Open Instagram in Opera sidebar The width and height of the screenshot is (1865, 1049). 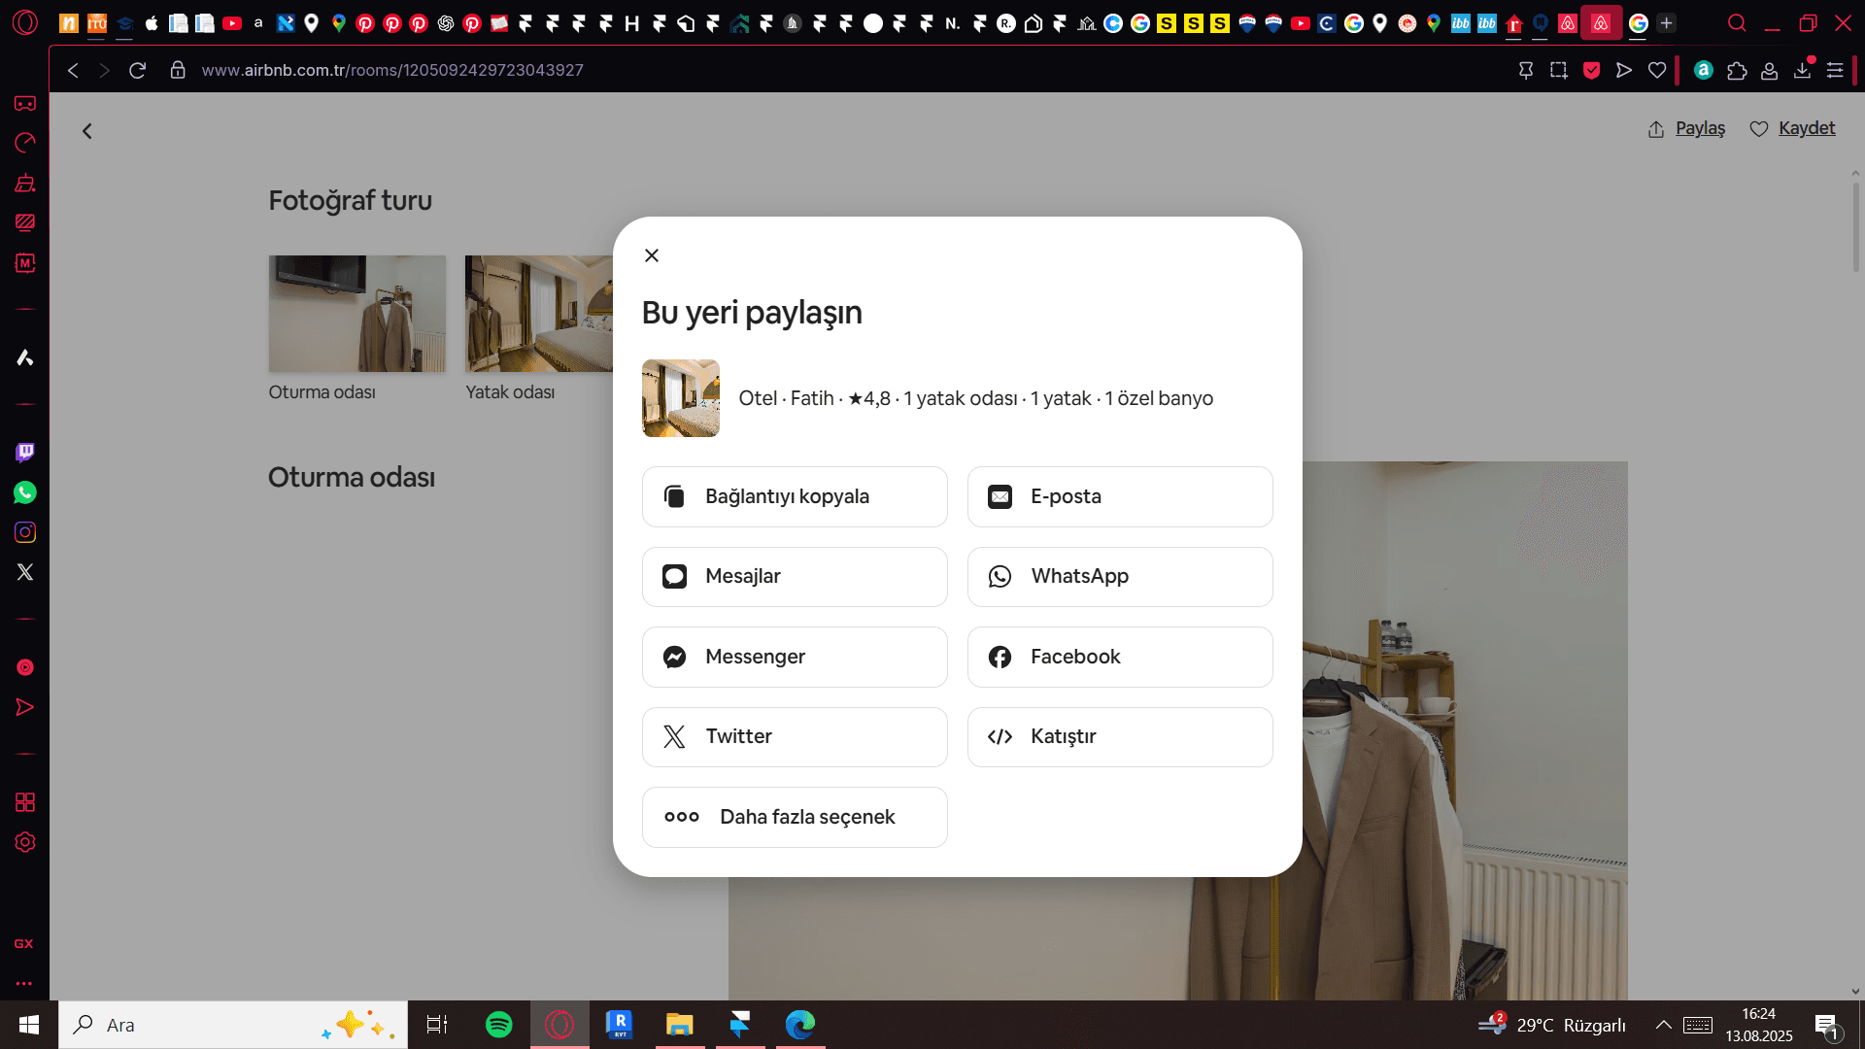pyautogui.click(x=25, y=532)
